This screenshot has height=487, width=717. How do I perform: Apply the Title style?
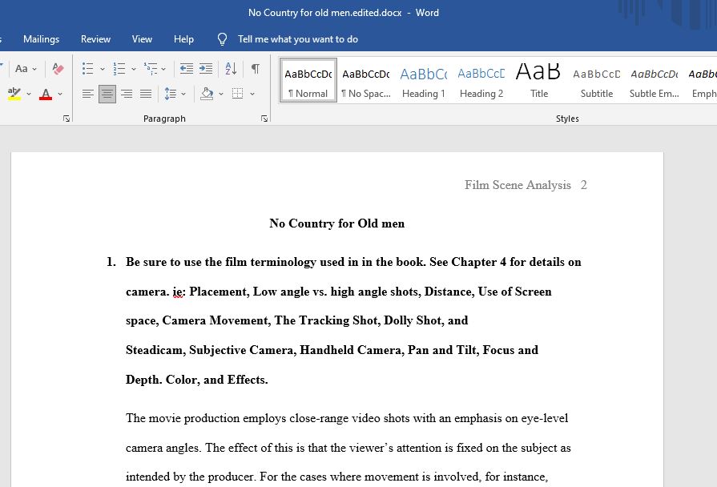click(538, 80)
